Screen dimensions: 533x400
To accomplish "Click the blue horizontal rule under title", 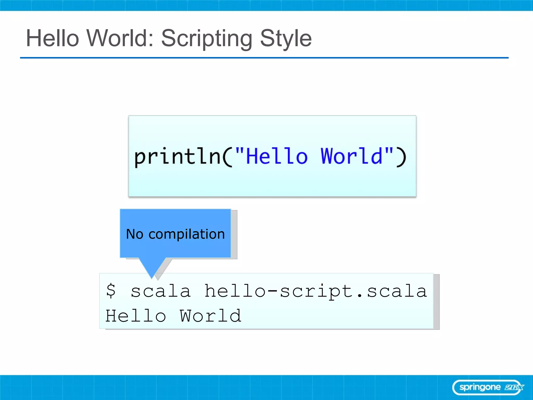I will (x=264, y=58).
